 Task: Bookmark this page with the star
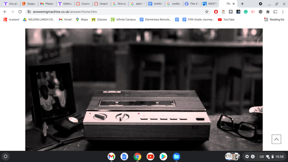coord(207,12)
